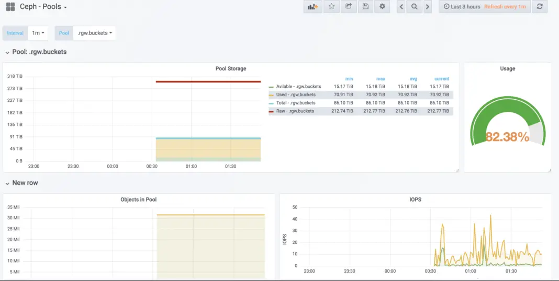Star this dashboard as favorite
559x281 pixels.
point(331,7)
